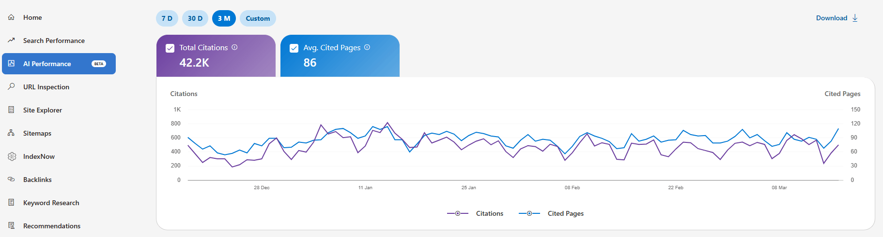This screenshot has height=237, width=883.
Task: Uncheck the Avg. Cited Pages checkbox
Action: tap(294, 48)
